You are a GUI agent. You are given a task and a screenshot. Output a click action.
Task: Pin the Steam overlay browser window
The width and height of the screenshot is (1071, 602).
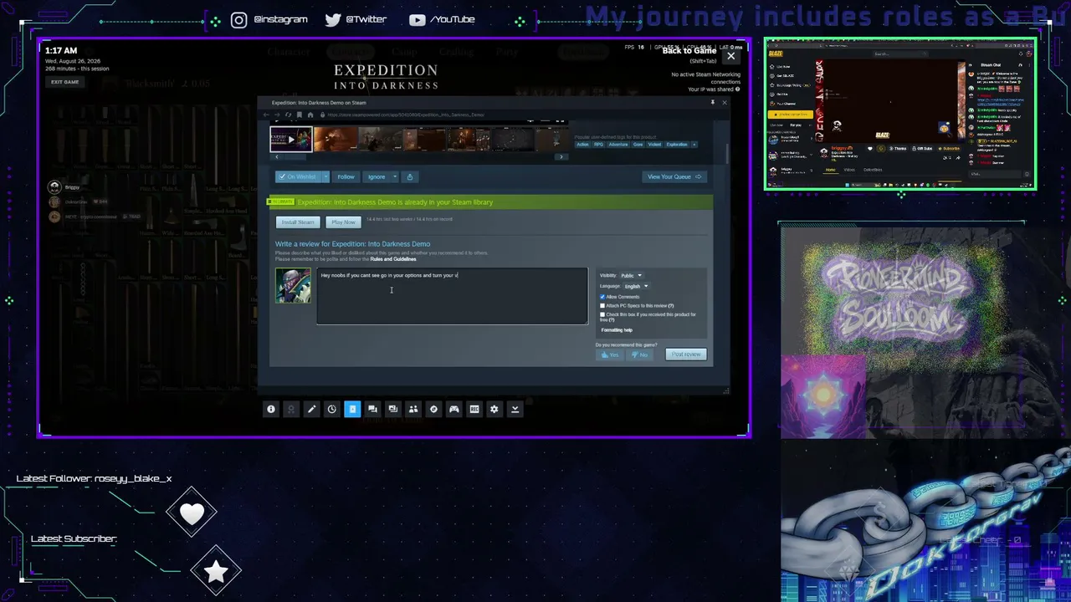[x=712, y=103]
